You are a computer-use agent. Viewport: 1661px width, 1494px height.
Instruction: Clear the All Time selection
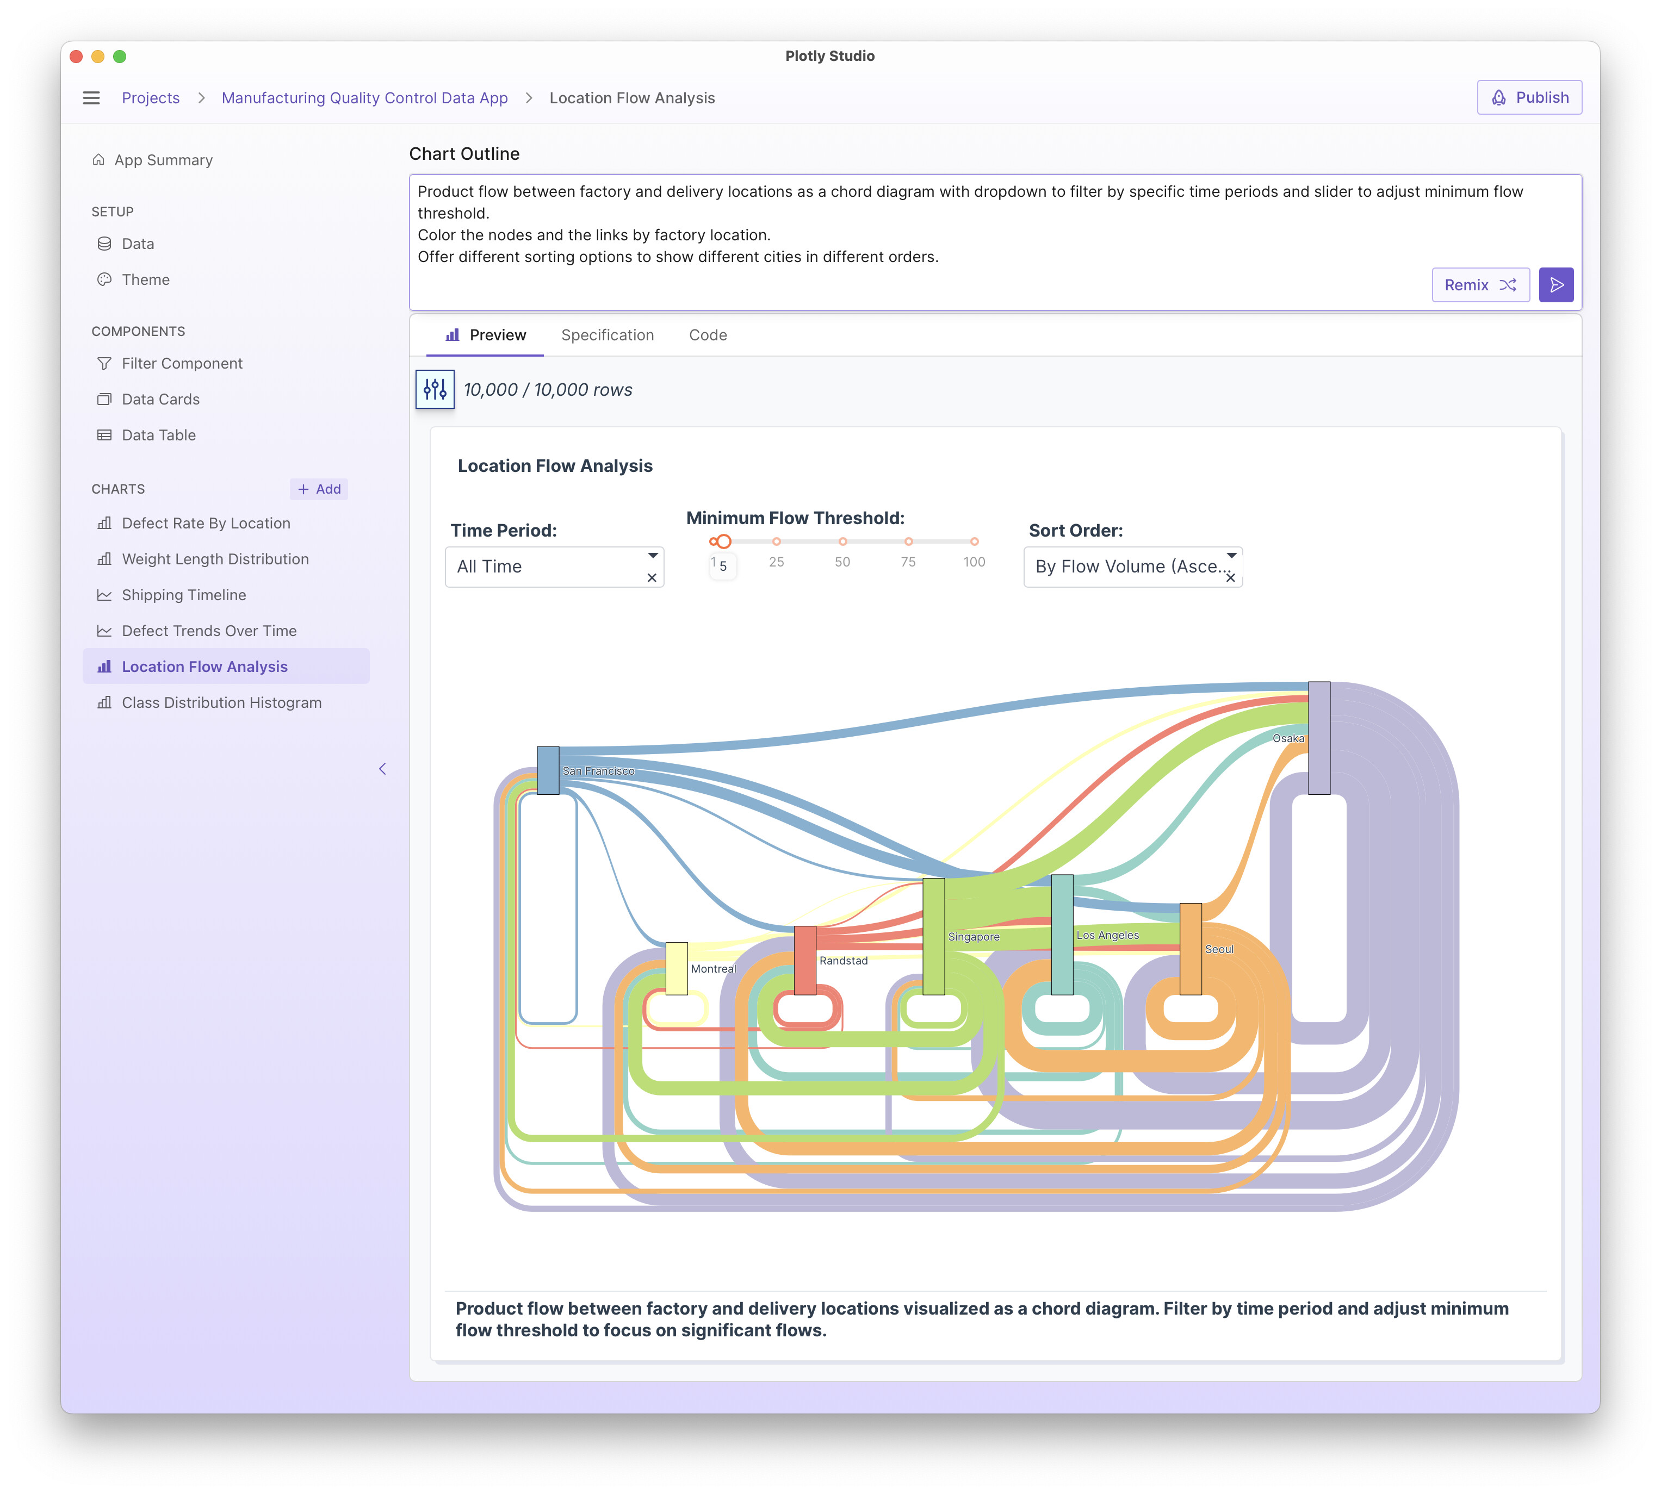coord(652,578)
